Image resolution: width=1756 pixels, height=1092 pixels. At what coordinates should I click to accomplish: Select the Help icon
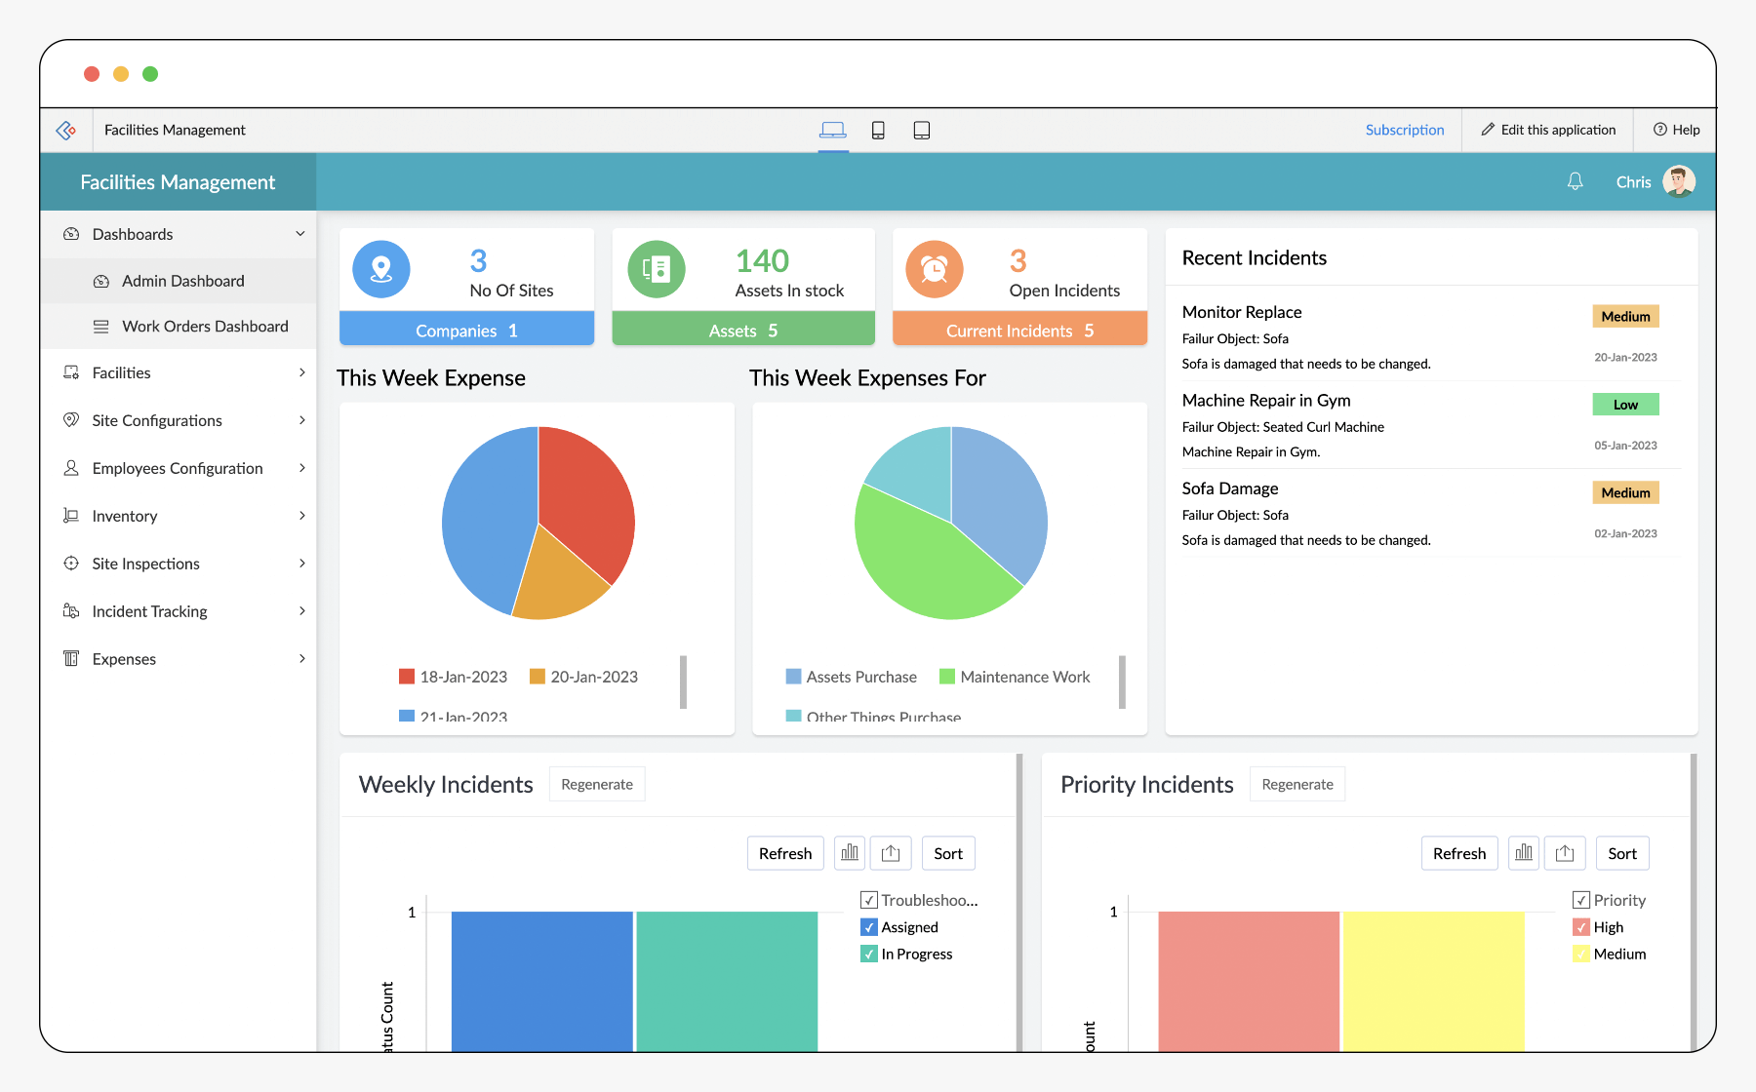pos(1659,130)
